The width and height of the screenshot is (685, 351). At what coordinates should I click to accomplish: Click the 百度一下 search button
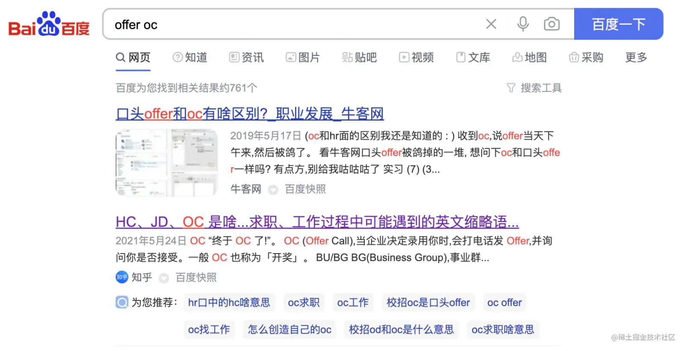coord(619,24)
